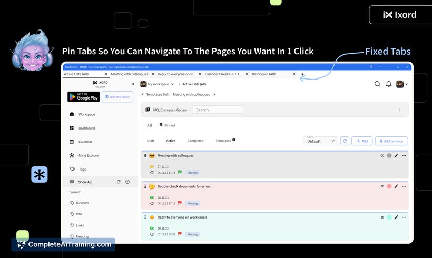
Task: Close the Dashboard (All) tab
Action: (294, 74)
